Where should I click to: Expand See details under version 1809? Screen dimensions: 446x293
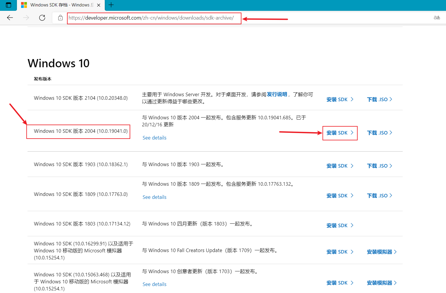155,197
